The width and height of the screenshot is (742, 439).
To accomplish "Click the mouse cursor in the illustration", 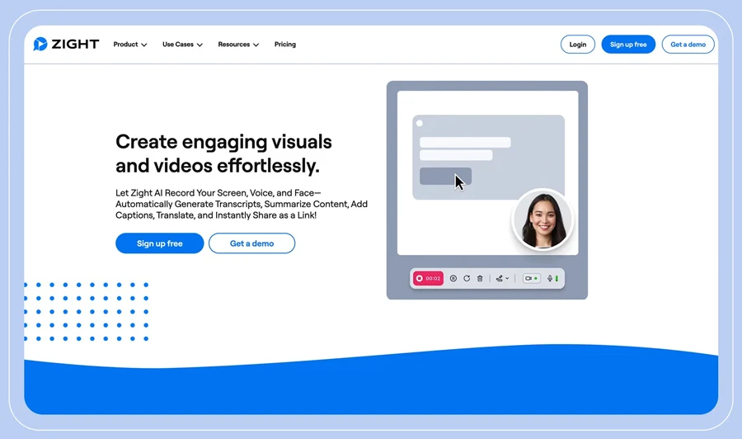I will [459, 182].
